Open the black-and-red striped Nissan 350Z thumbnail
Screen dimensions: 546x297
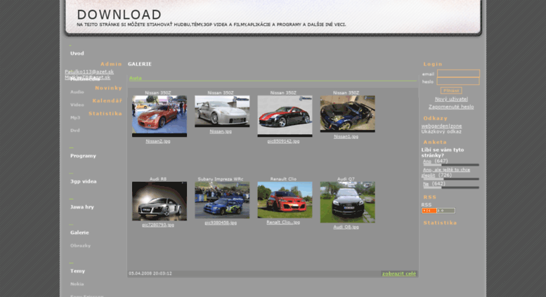(x=285, y=116)
